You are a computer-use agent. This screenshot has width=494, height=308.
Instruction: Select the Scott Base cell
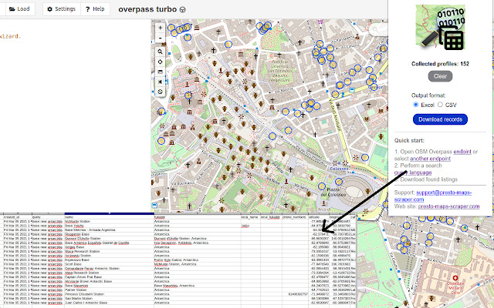(x=110, y=264)
